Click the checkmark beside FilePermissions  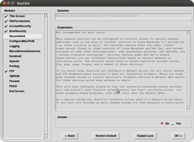[6, 21]
